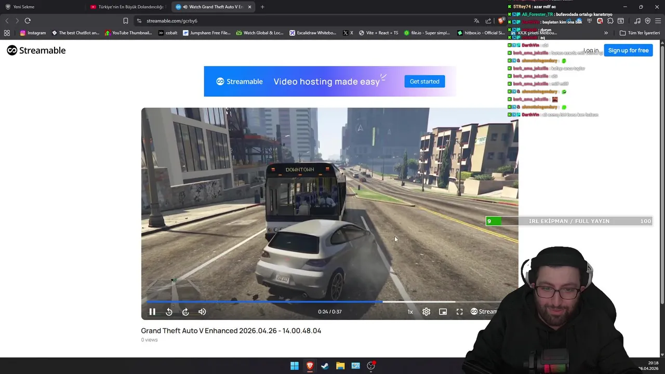Open YouTube Thumbnail bookmark
Viewport: 665px width, 374px height.
[x=128, y=33]
